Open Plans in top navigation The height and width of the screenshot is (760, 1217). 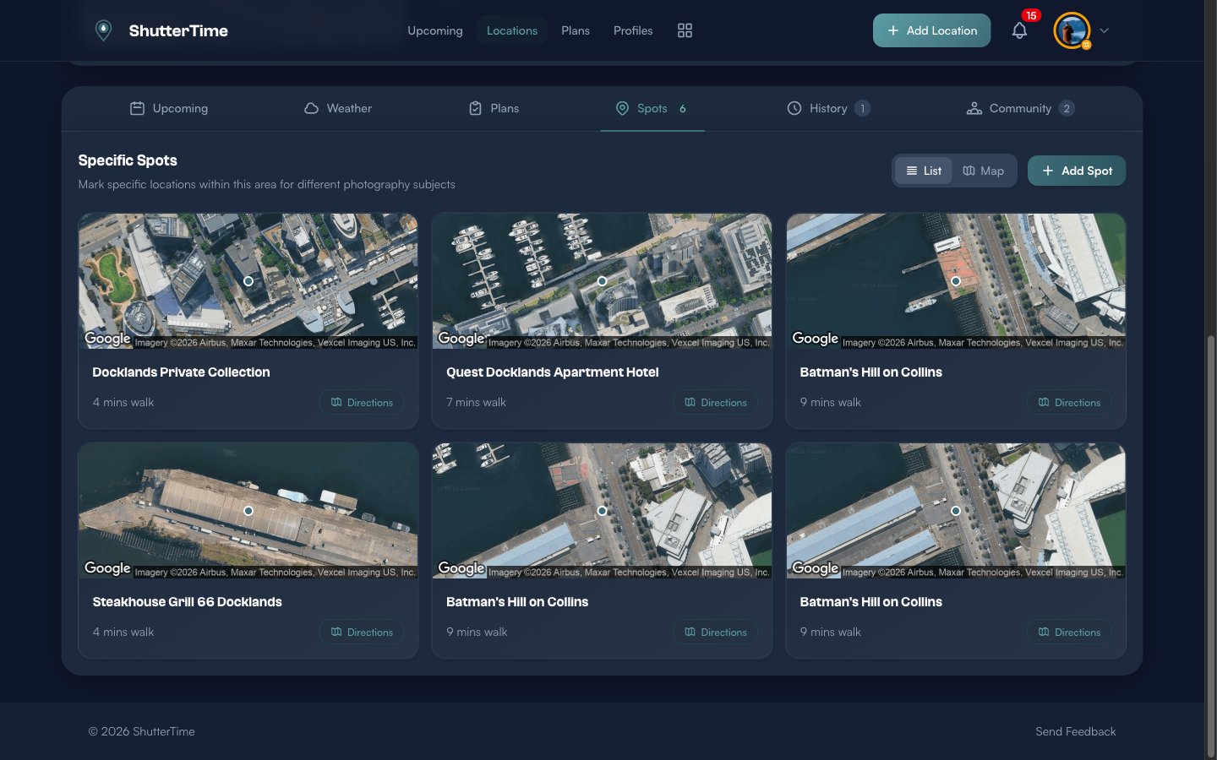(x=576, y=30)
